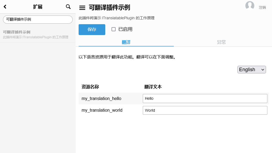272x153 pixels.
Task: Open the hamburger menu beside the title
Action: click(82, 8)
